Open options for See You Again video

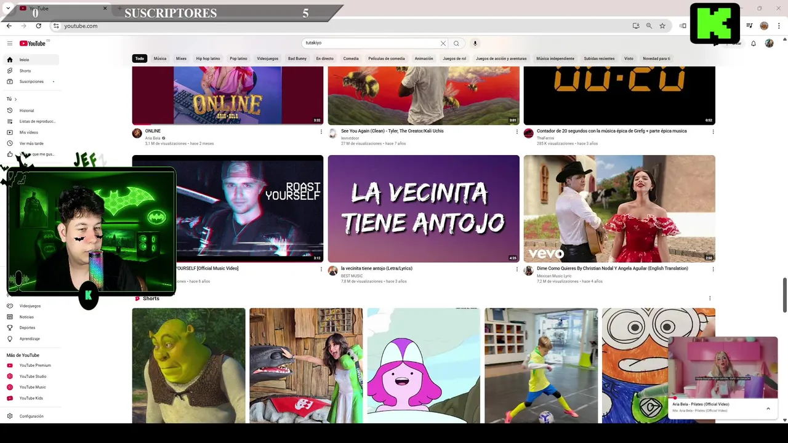[517, 132]
